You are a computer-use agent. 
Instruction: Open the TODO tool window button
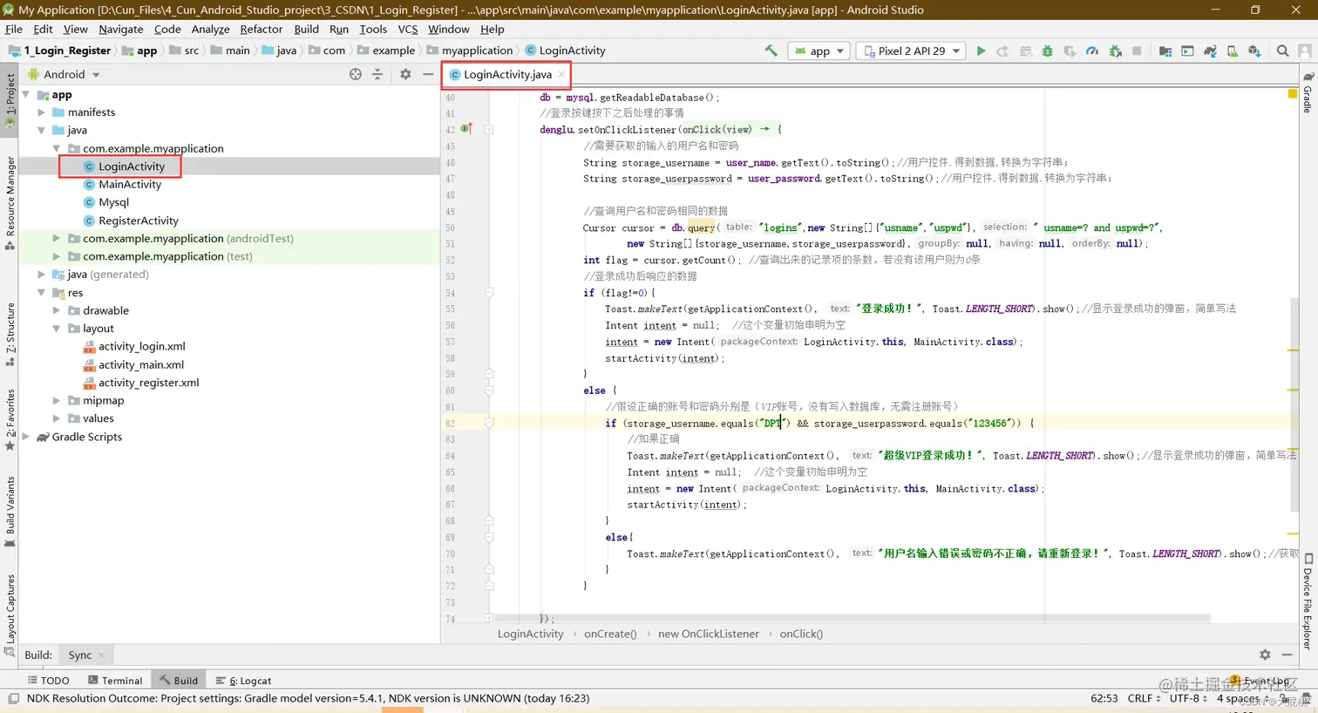point(49,681)
